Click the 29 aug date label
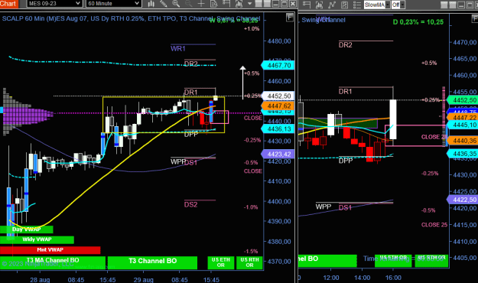Image resolution: width=478 pixels, height=283 pixels. pyautogui.click(x=143, y=280)
